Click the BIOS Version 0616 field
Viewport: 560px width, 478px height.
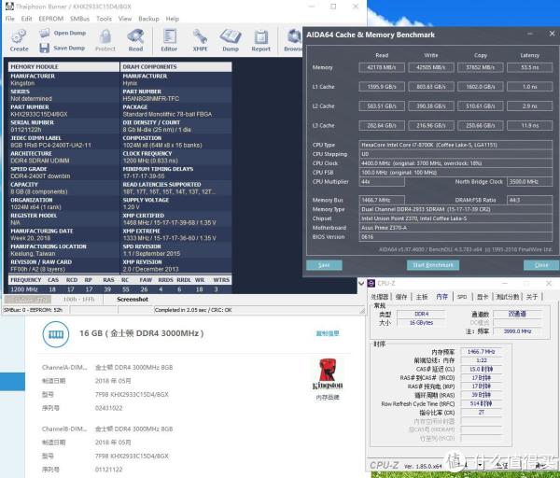pyautogui.click(x=455, y=237)
